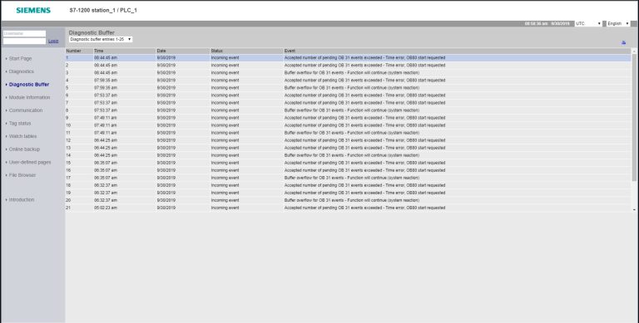This screenshot has height=323, width=639.
Task: Open the English language dropdown
Action: (x=618, y=23)
